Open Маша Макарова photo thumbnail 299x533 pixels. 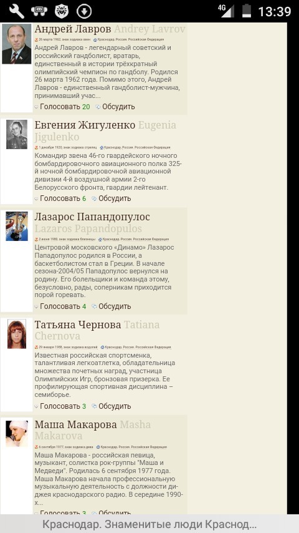coord(17,433)
